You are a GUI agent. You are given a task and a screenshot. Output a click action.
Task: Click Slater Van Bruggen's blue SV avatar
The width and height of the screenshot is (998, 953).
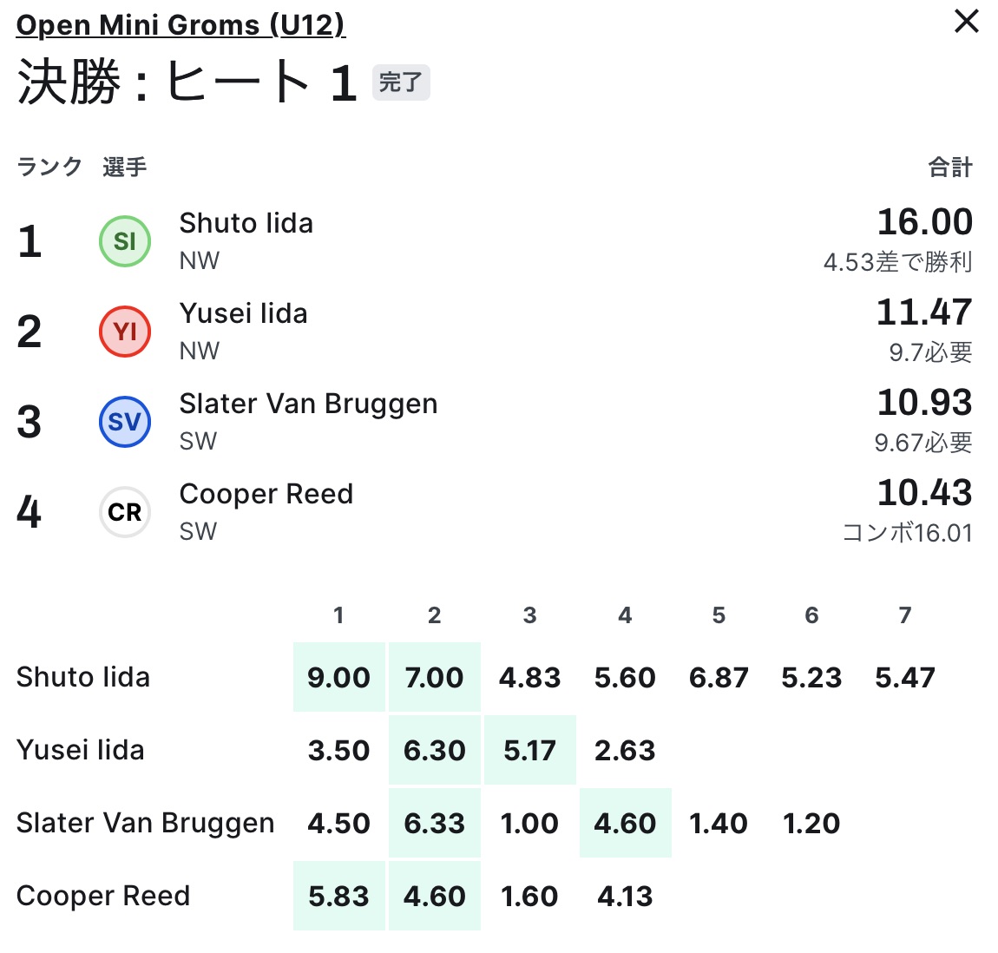click(125, 422)
